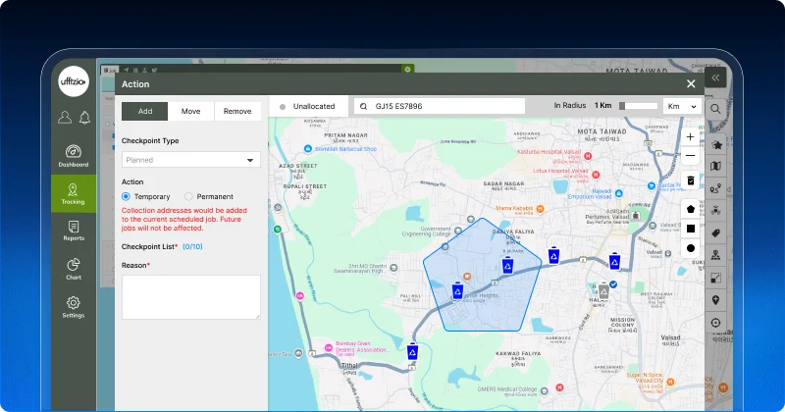Zoom out the map with minus button

pos(690,156)
